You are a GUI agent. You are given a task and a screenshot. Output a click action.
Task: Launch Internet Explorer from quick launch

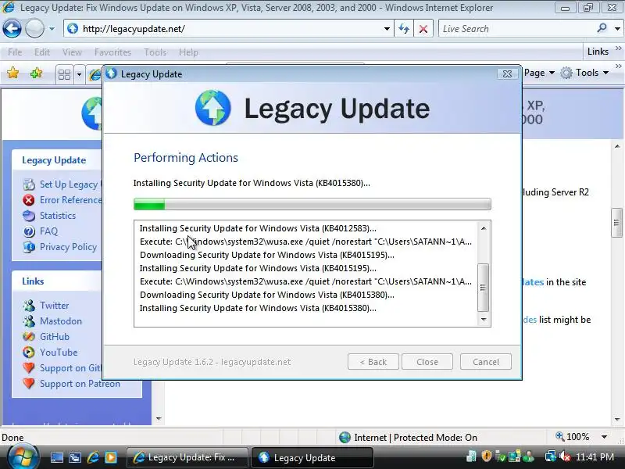point(93,457)
